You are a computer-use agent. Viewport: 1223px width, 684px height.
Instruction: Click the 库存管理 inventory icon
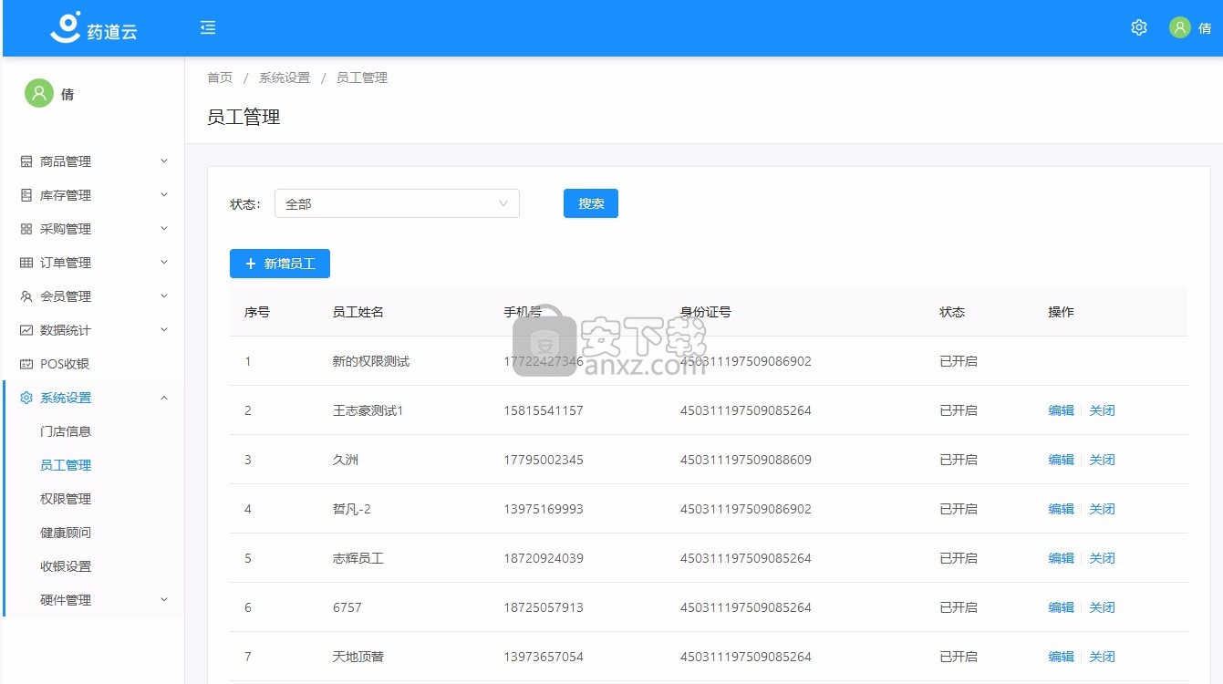(x=26, y=195)
